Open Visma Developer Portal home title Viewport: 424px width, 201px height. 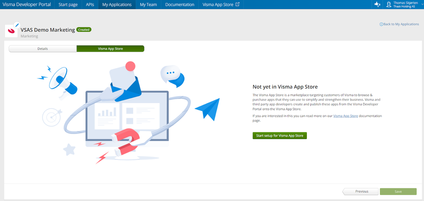[x=26, y=4]
